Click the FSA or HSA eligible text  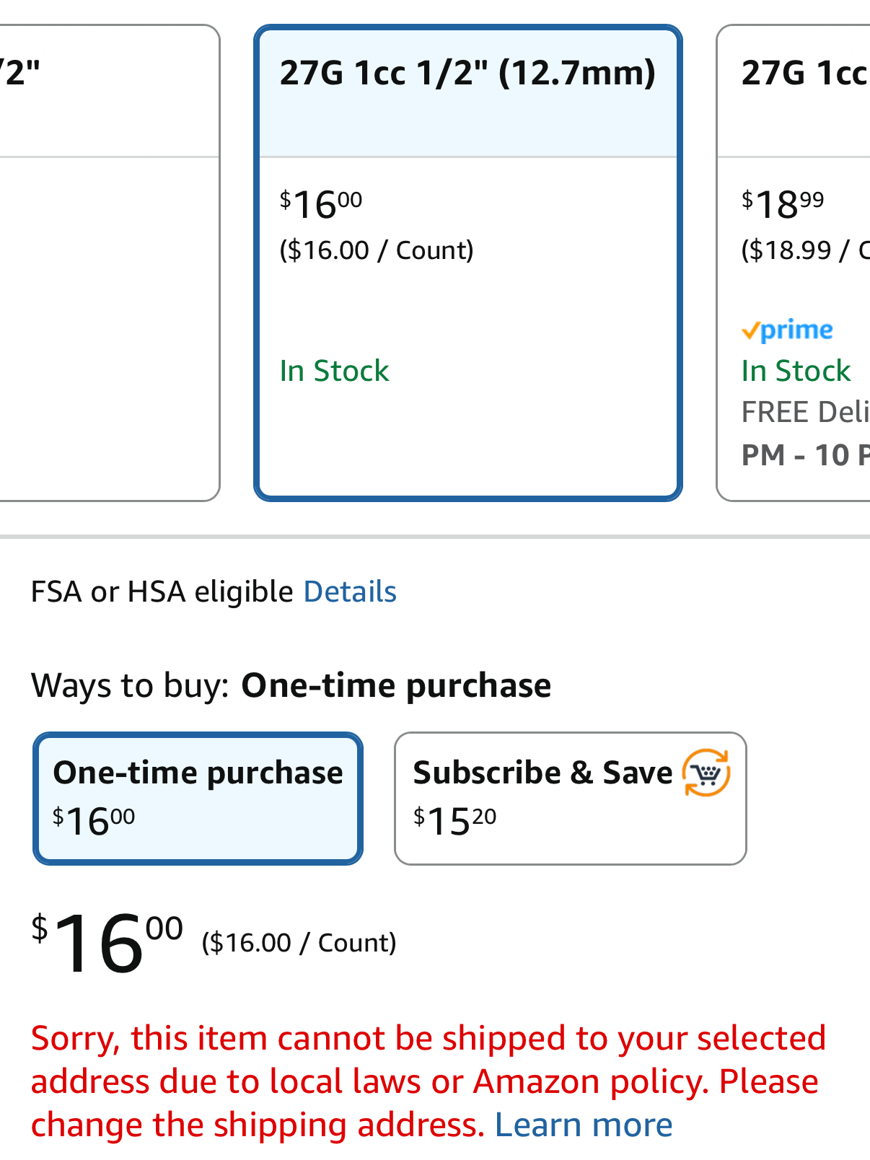(x=162, y=592)
